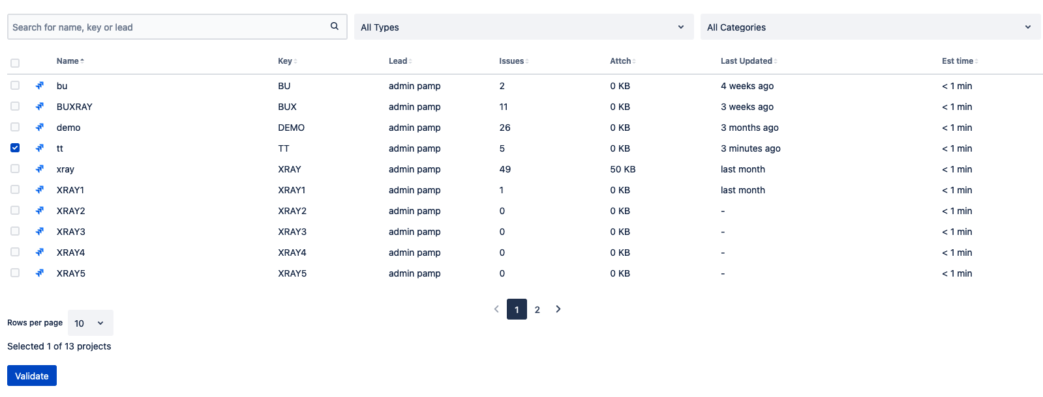Screen dimensions: 1043x397
Task: Click the project icon for XRAY2
Action: tap(40, 211)
